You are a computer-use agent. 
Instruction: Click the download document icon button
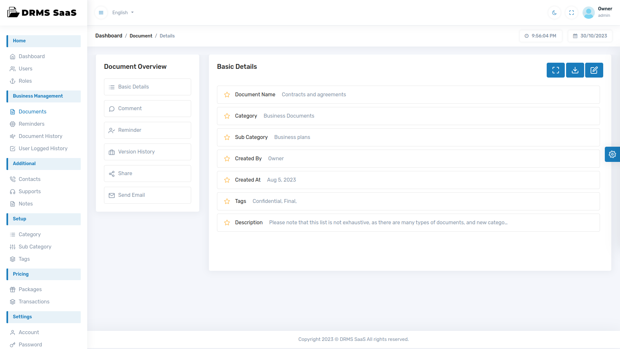coord(575,70)
